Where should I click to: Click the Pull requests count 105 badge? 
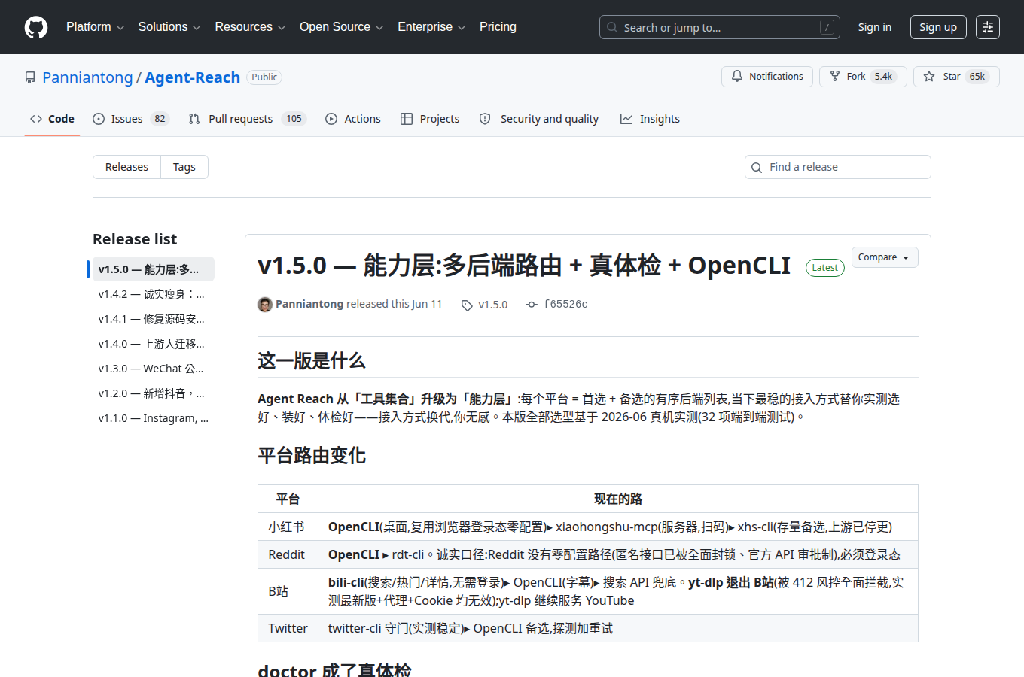[x=294, y=119]
